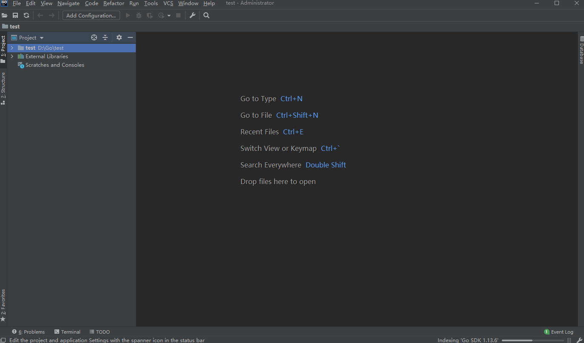584x343 pixels.
Task: Open the Event Log in status bar
Action: [558, 332]
